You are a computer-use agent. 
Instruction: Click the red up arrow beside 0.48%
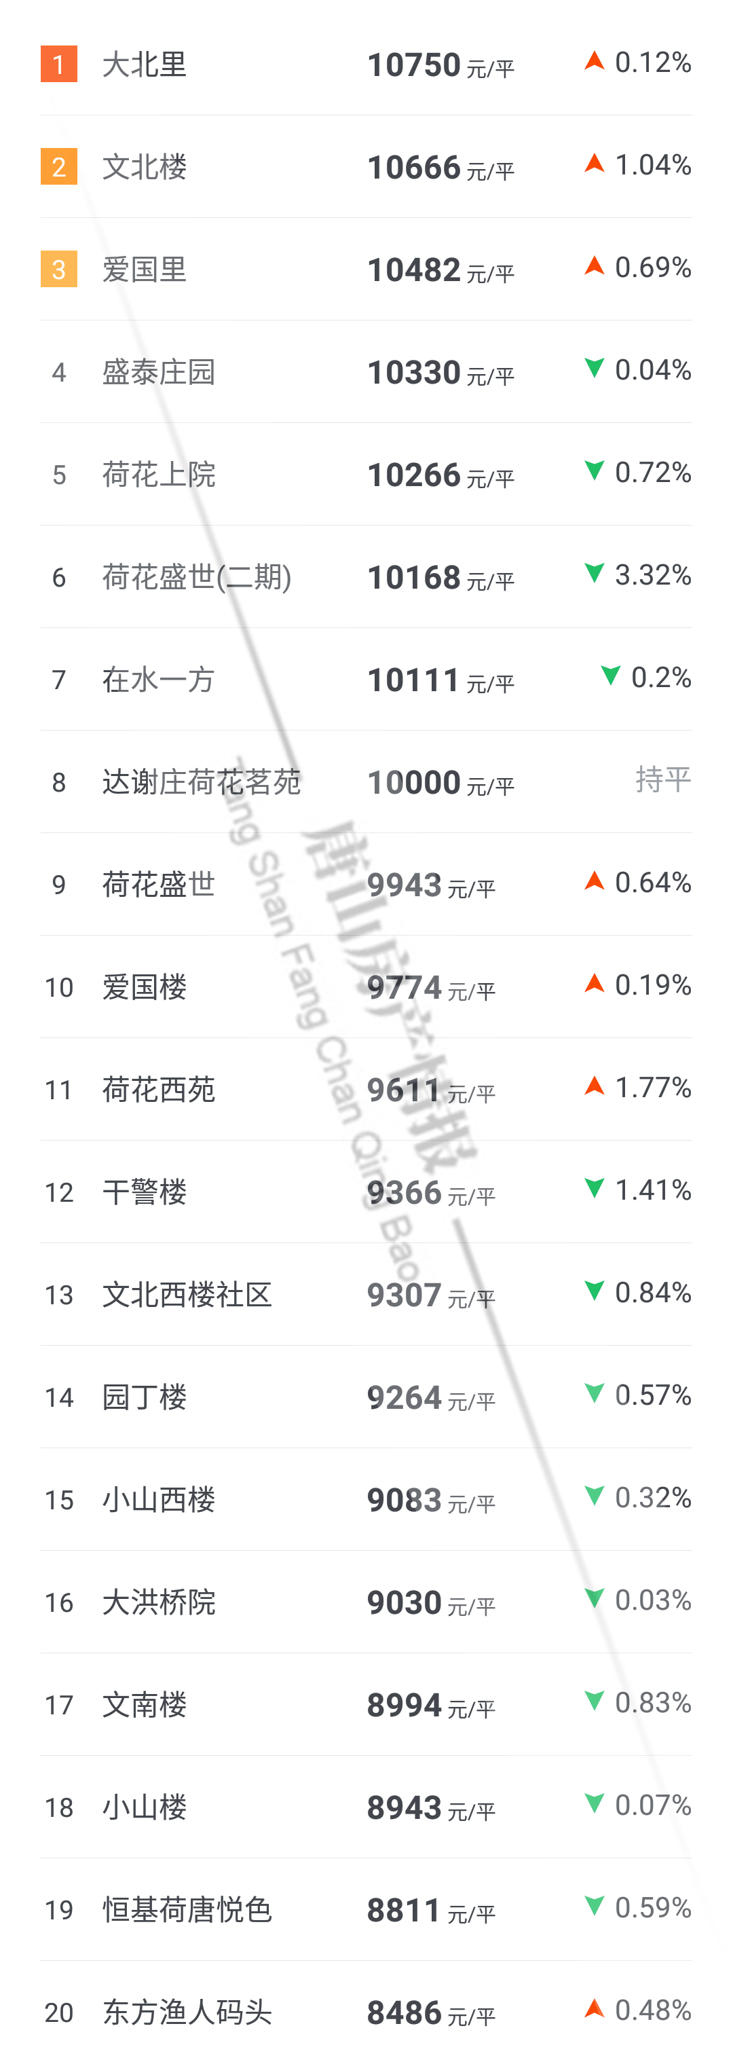(594, 2008)
